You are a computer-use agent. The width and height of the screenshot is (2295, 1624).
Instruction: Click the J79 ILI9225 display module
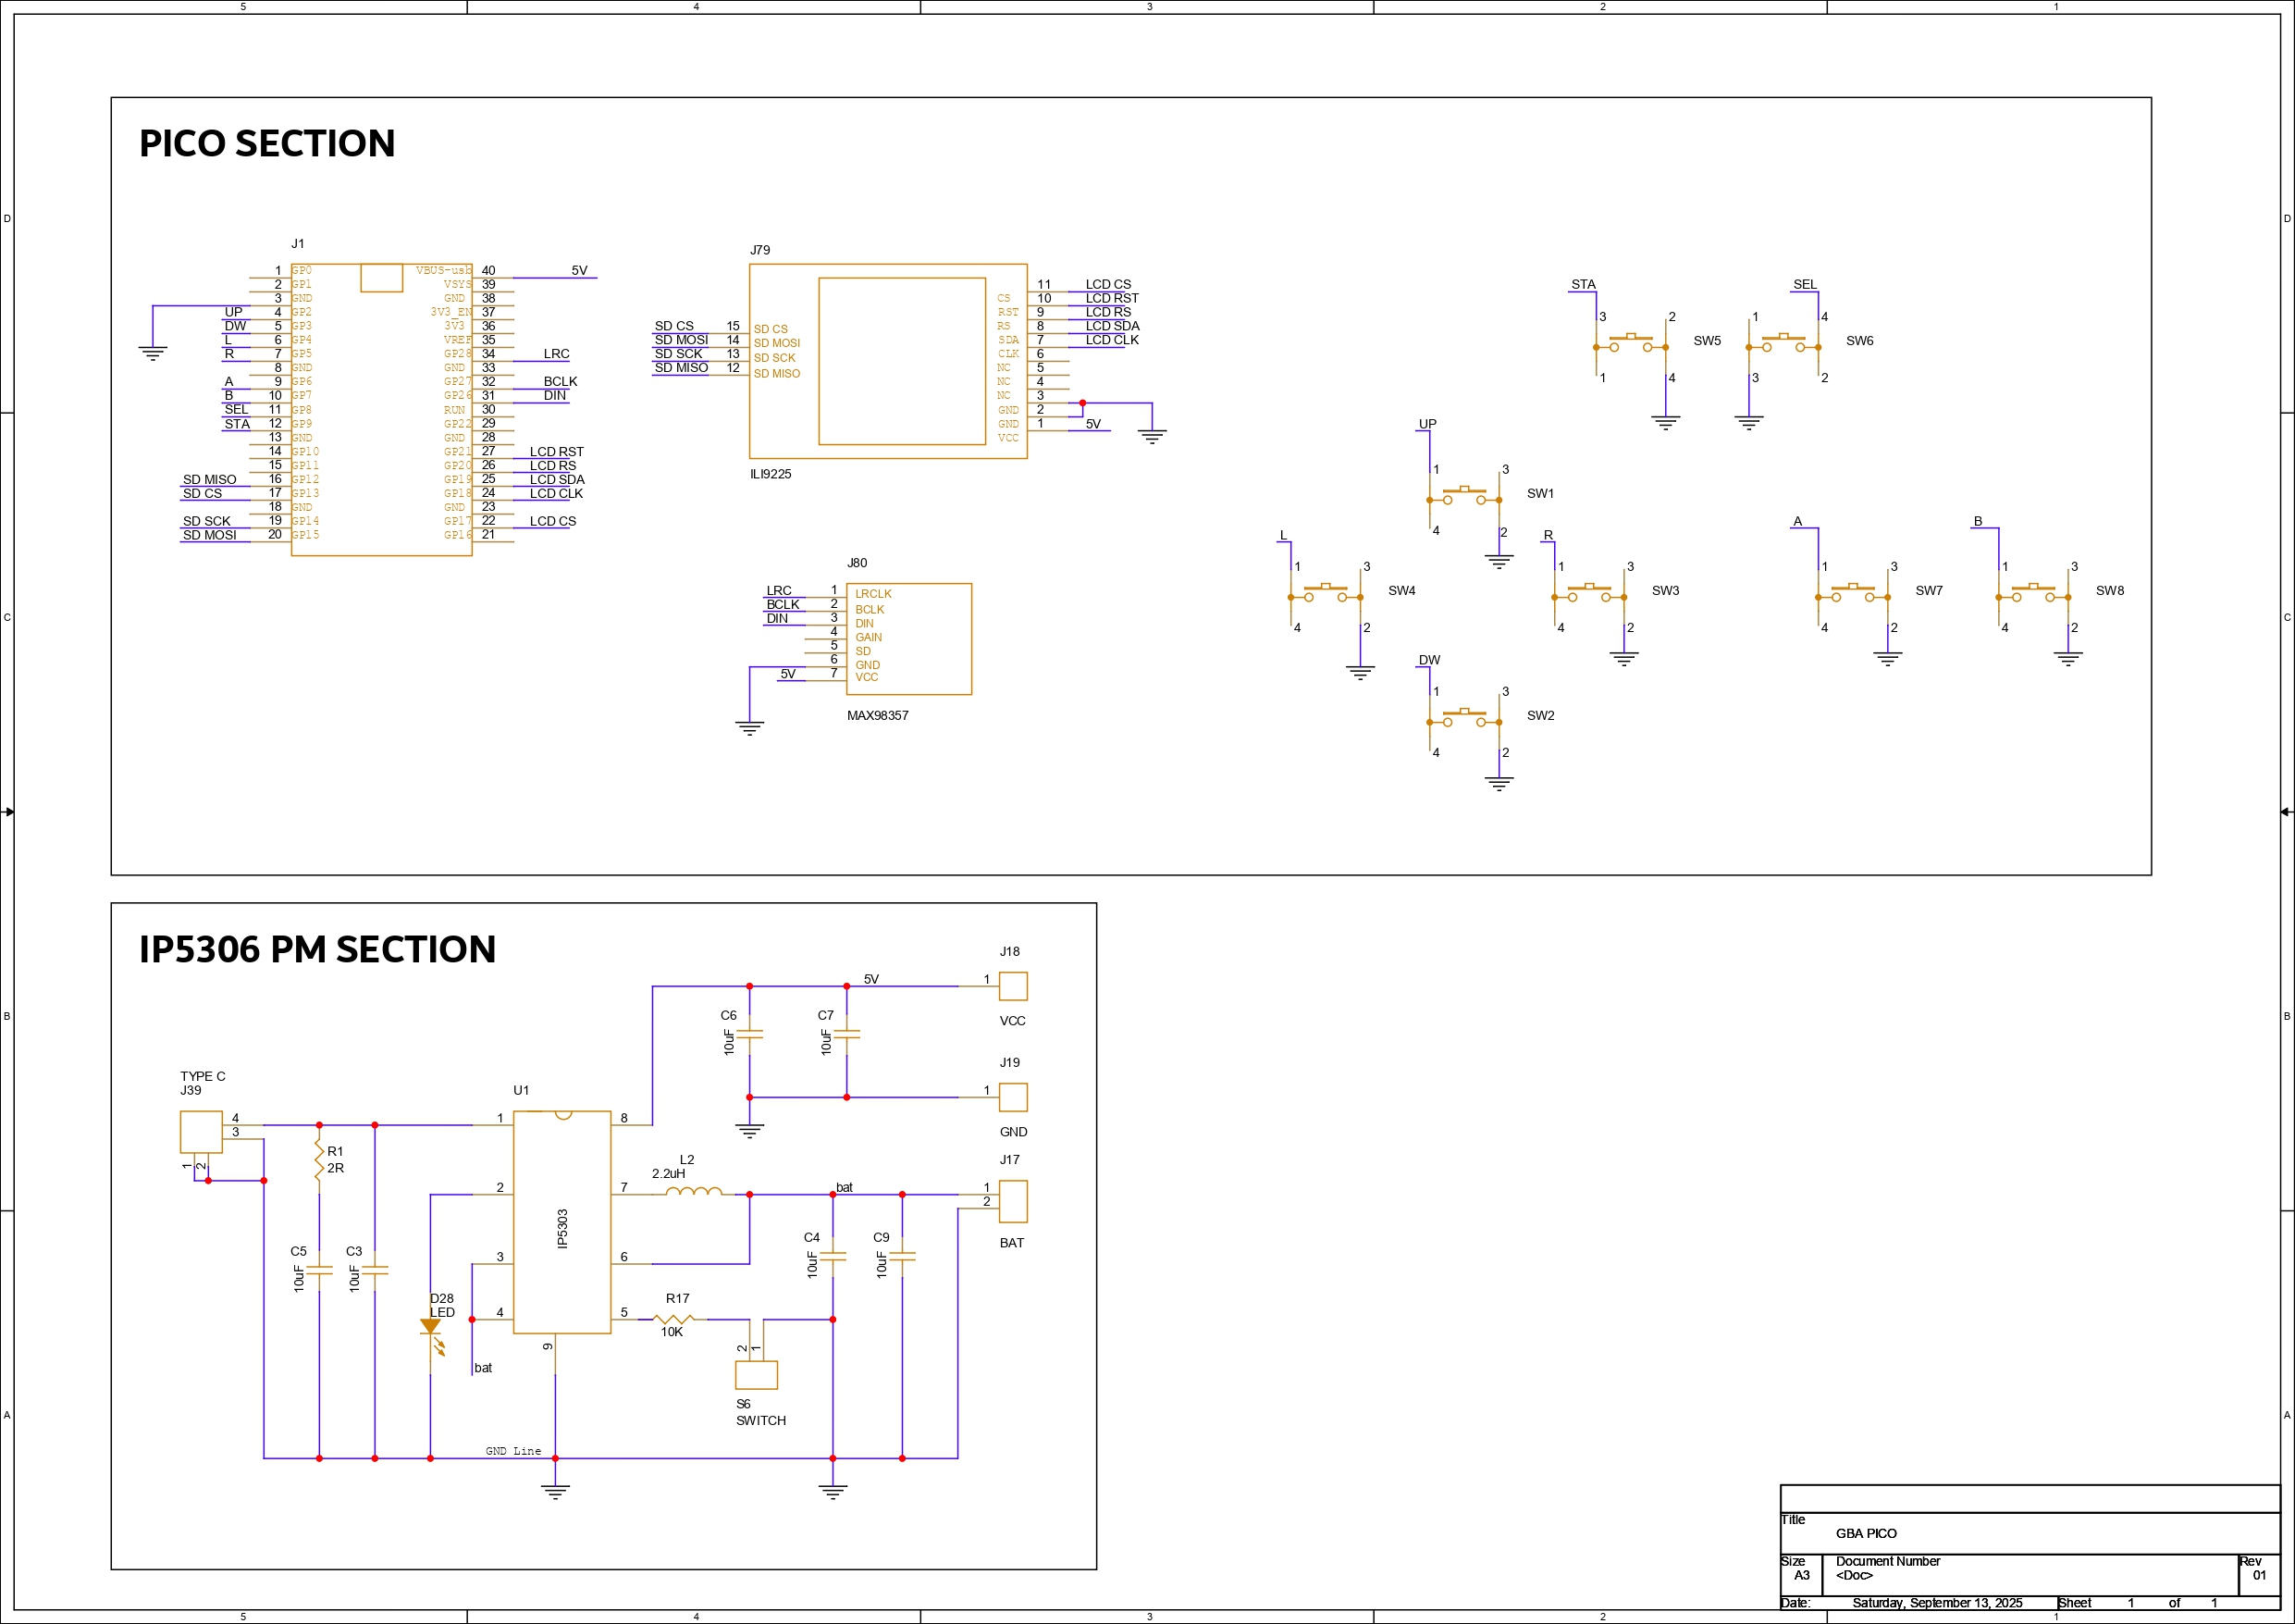(x=888, y=362)
